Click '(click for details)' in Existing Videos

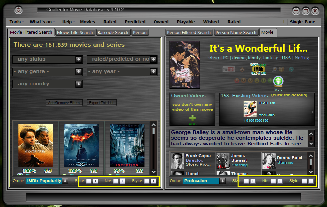[x=289, y=95]
